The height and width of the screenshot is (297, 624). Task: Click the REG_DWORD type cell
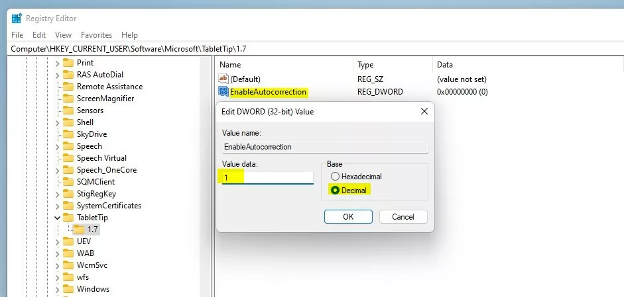point(380,92)
